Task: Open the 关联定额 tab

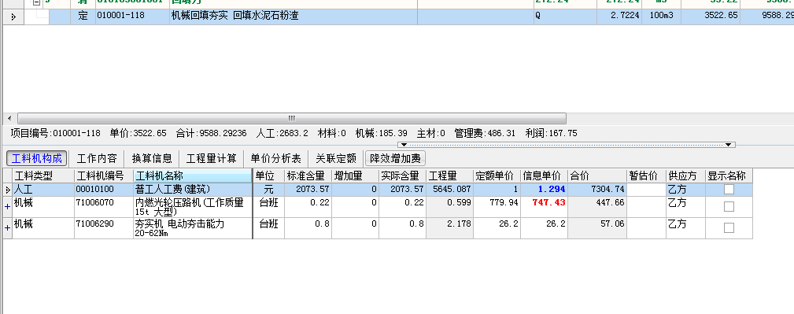Action: (336, 158)
